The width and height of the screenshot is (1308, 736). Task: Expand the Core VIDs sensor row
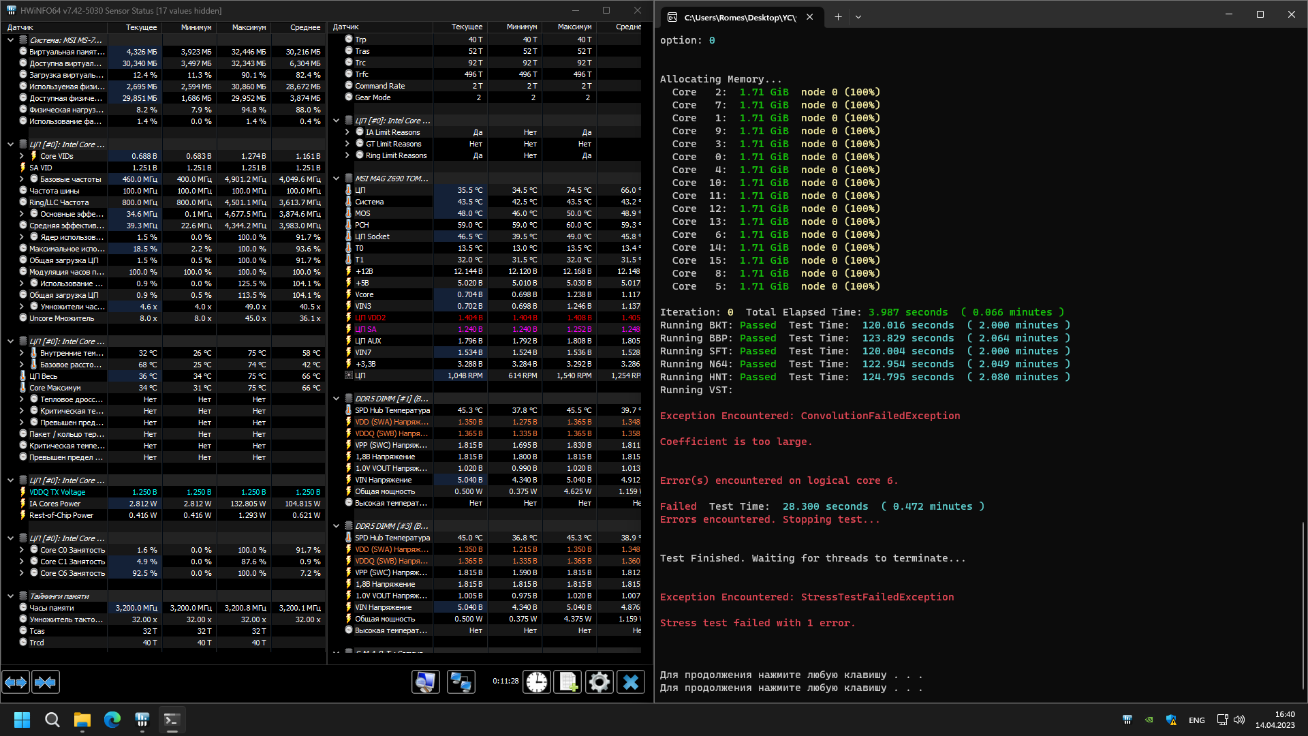[x=22, y=156]
